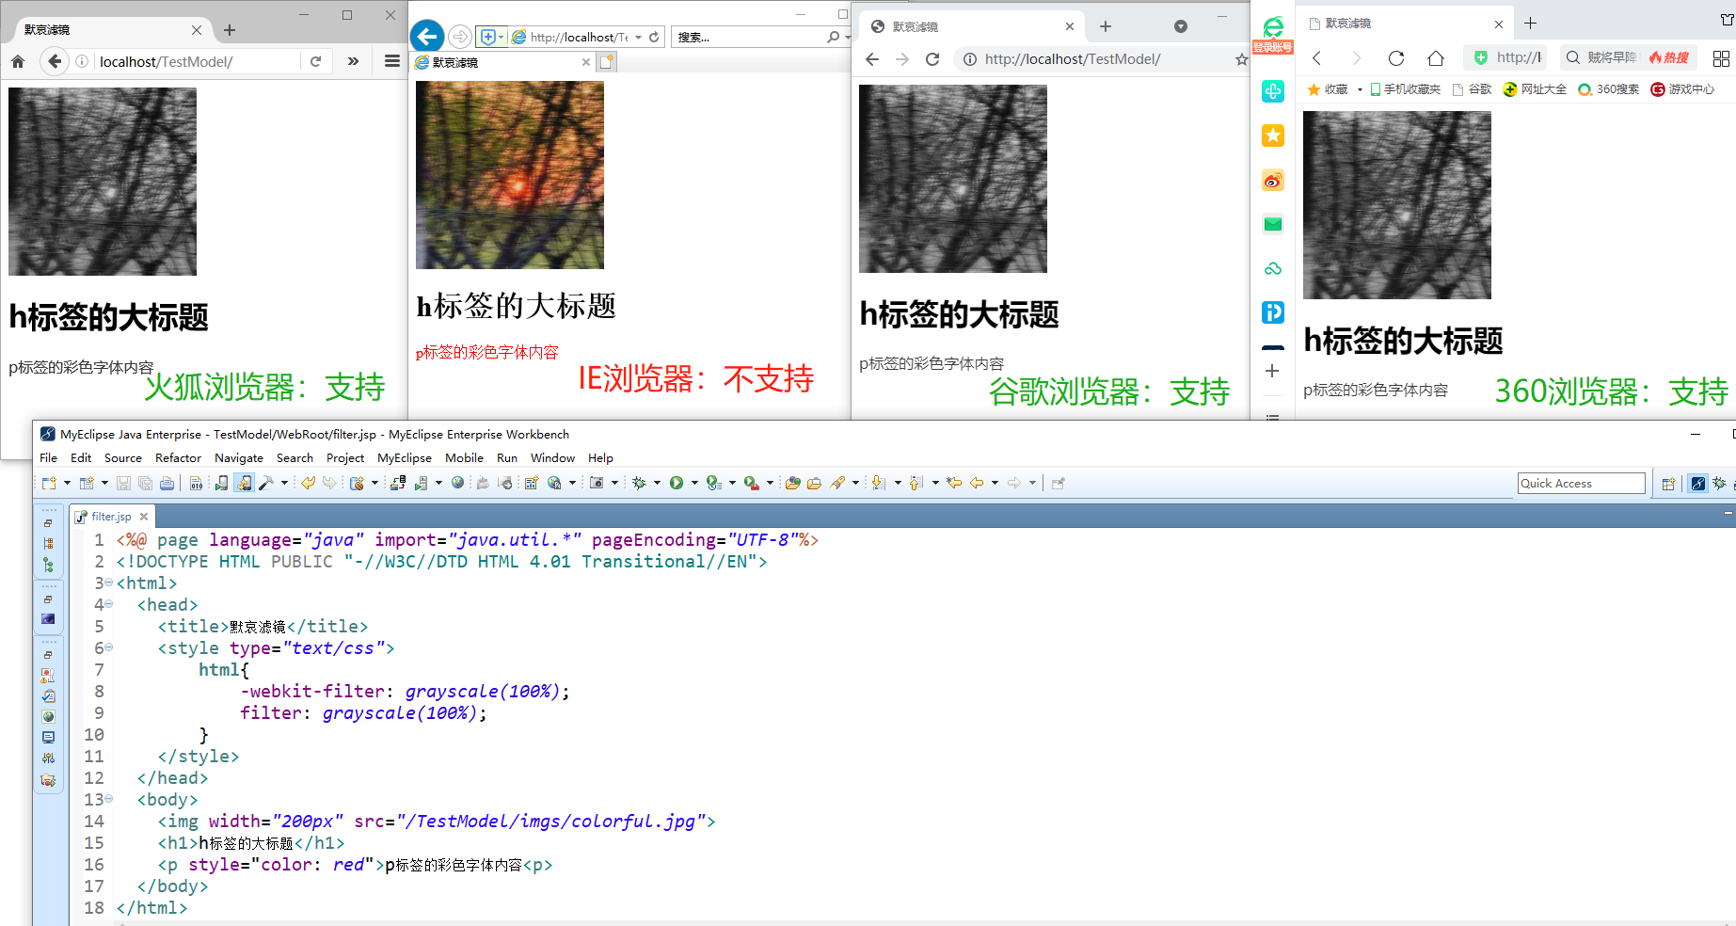Select the Weibo icon in 360 sidebar
This screenshot has height=926, width=1736.
[1272, 180]
